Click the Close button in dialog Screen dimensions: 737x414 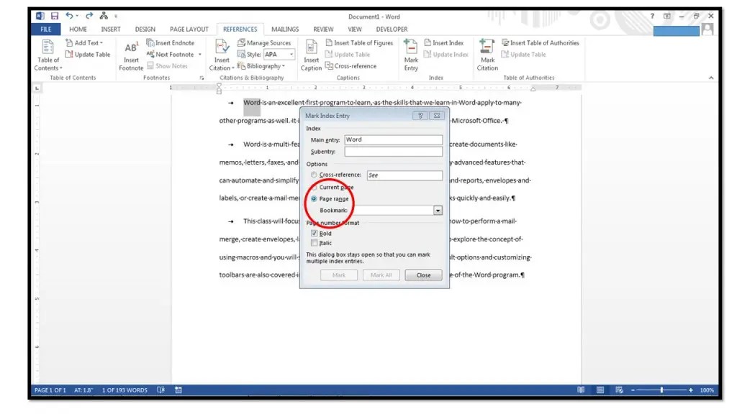(x=423, y=275)
